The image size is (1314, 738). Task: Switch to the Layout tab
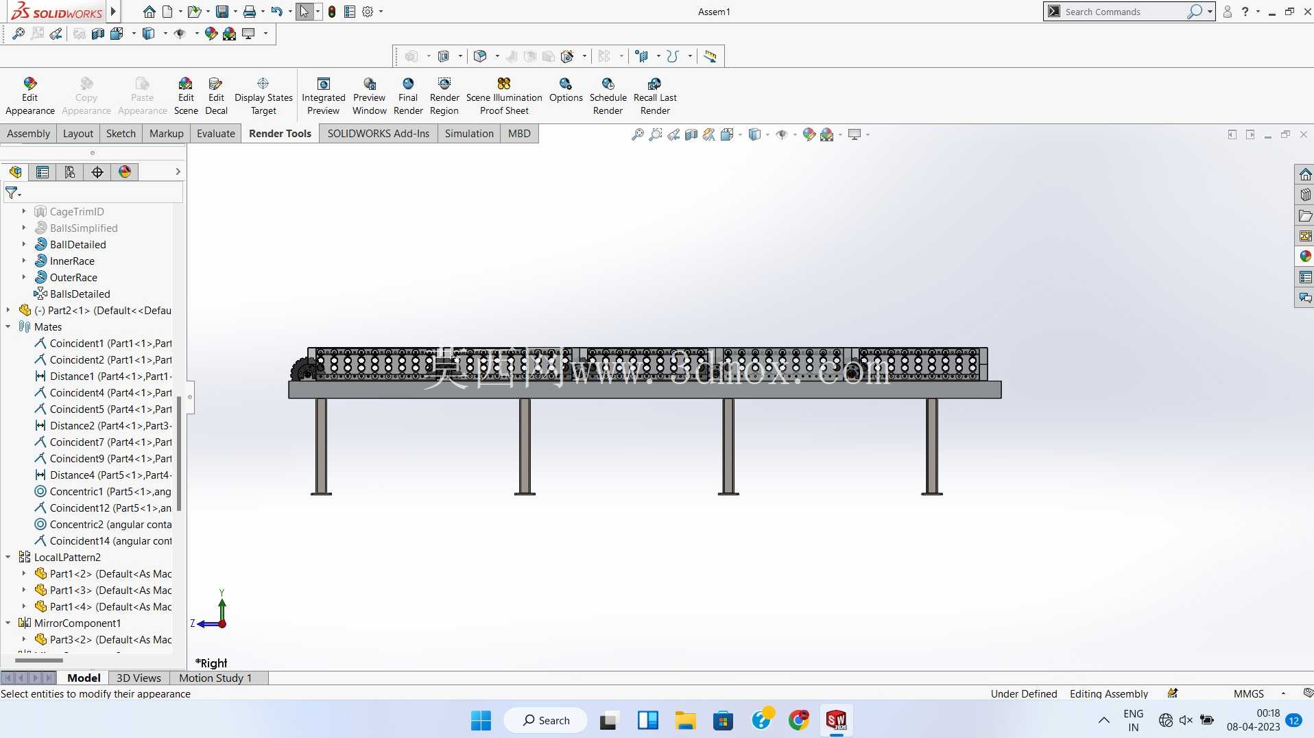pos(78,133)
